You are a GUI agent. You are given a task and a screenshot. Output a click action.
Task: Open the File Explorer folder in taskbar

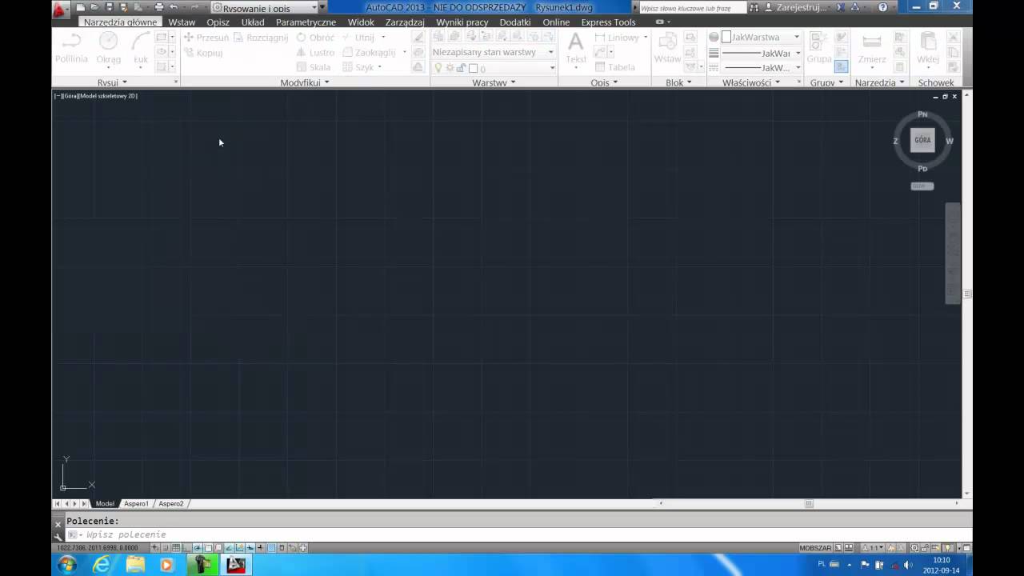click(x=134, y=565)
